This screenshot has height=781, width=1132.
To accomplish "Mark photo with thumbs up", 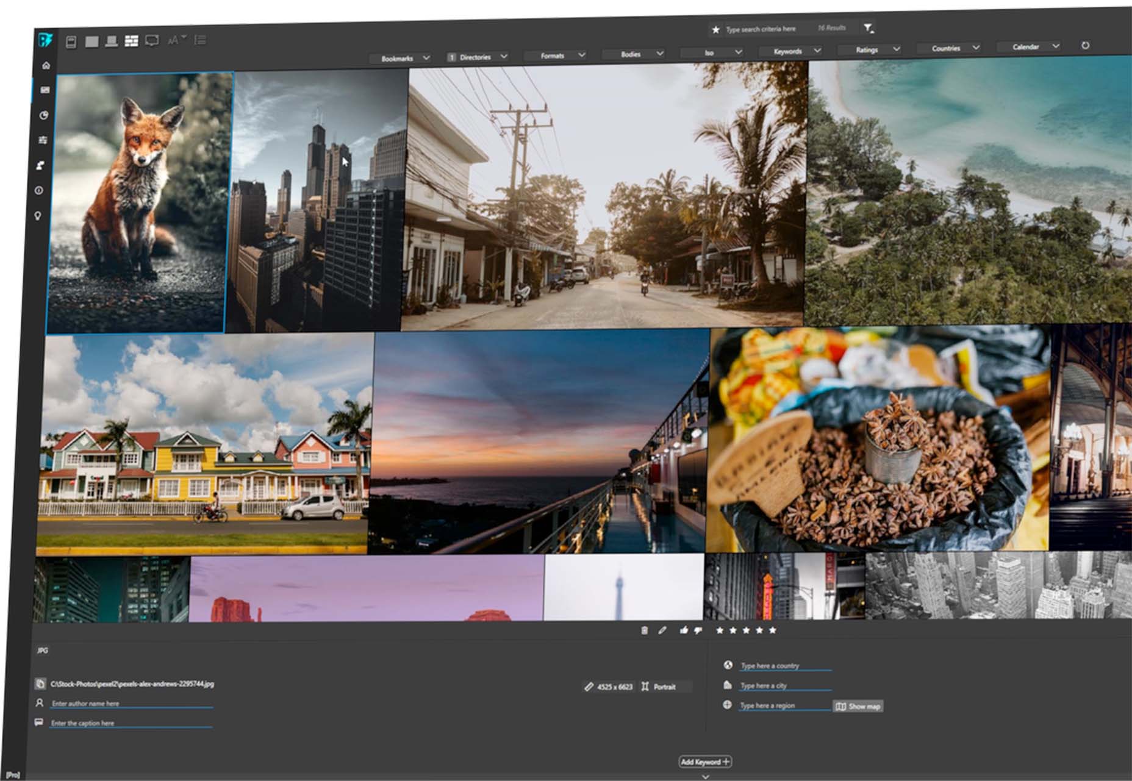I will (684, 630).
